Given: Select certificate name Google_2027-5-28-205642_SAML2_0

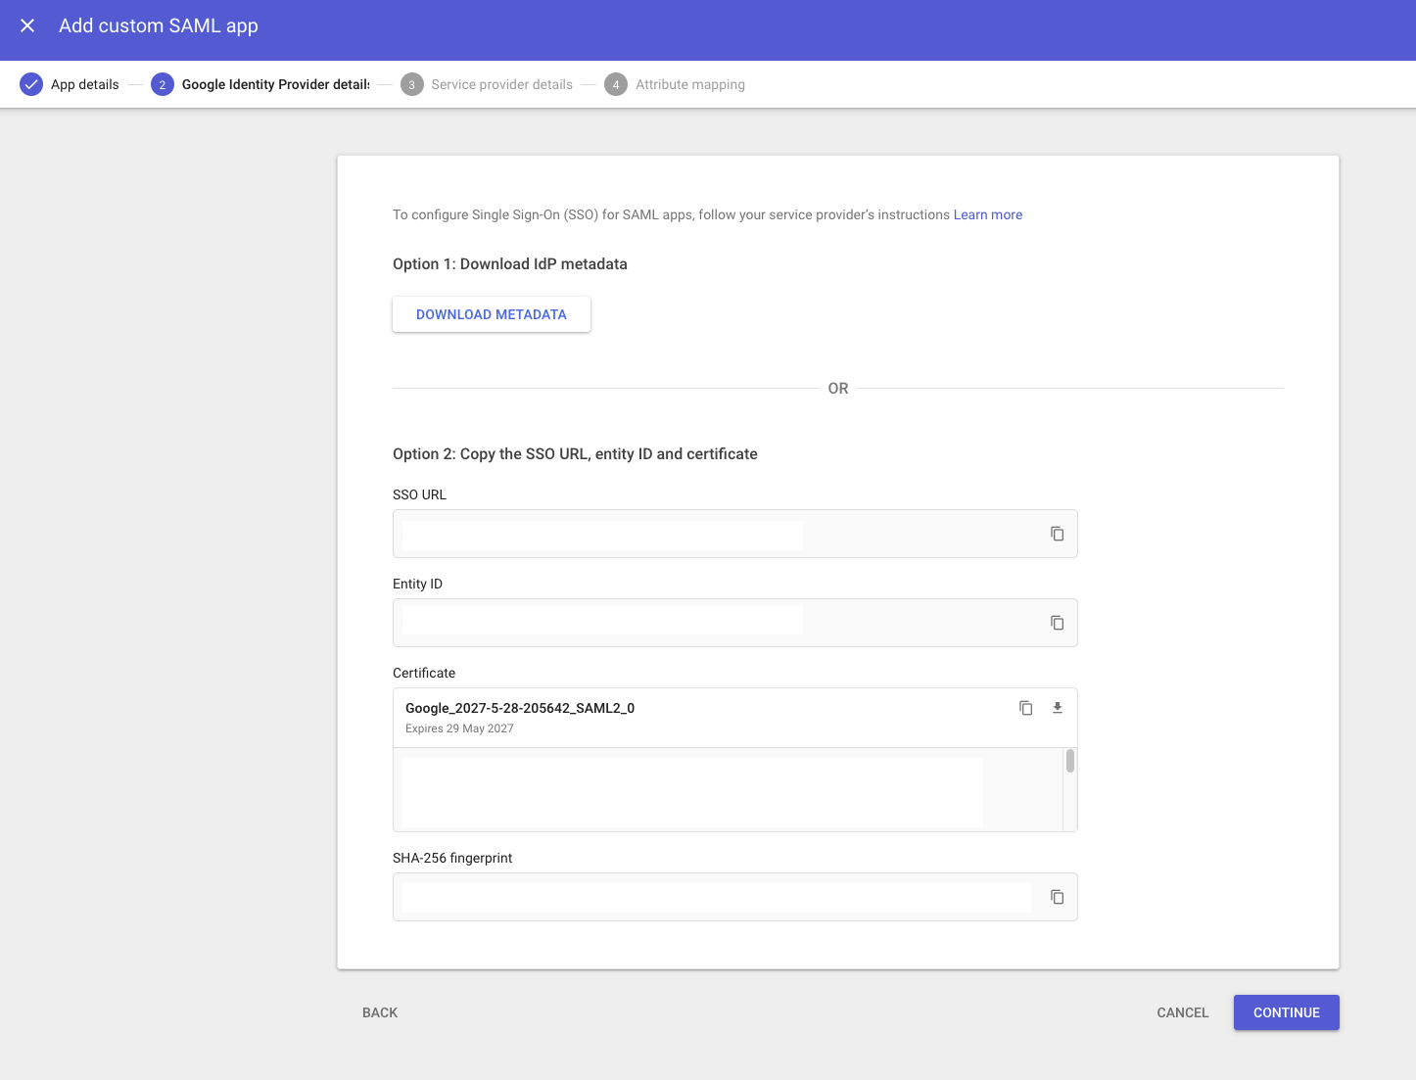Looking at the screenshot, I should pos(520,708).
